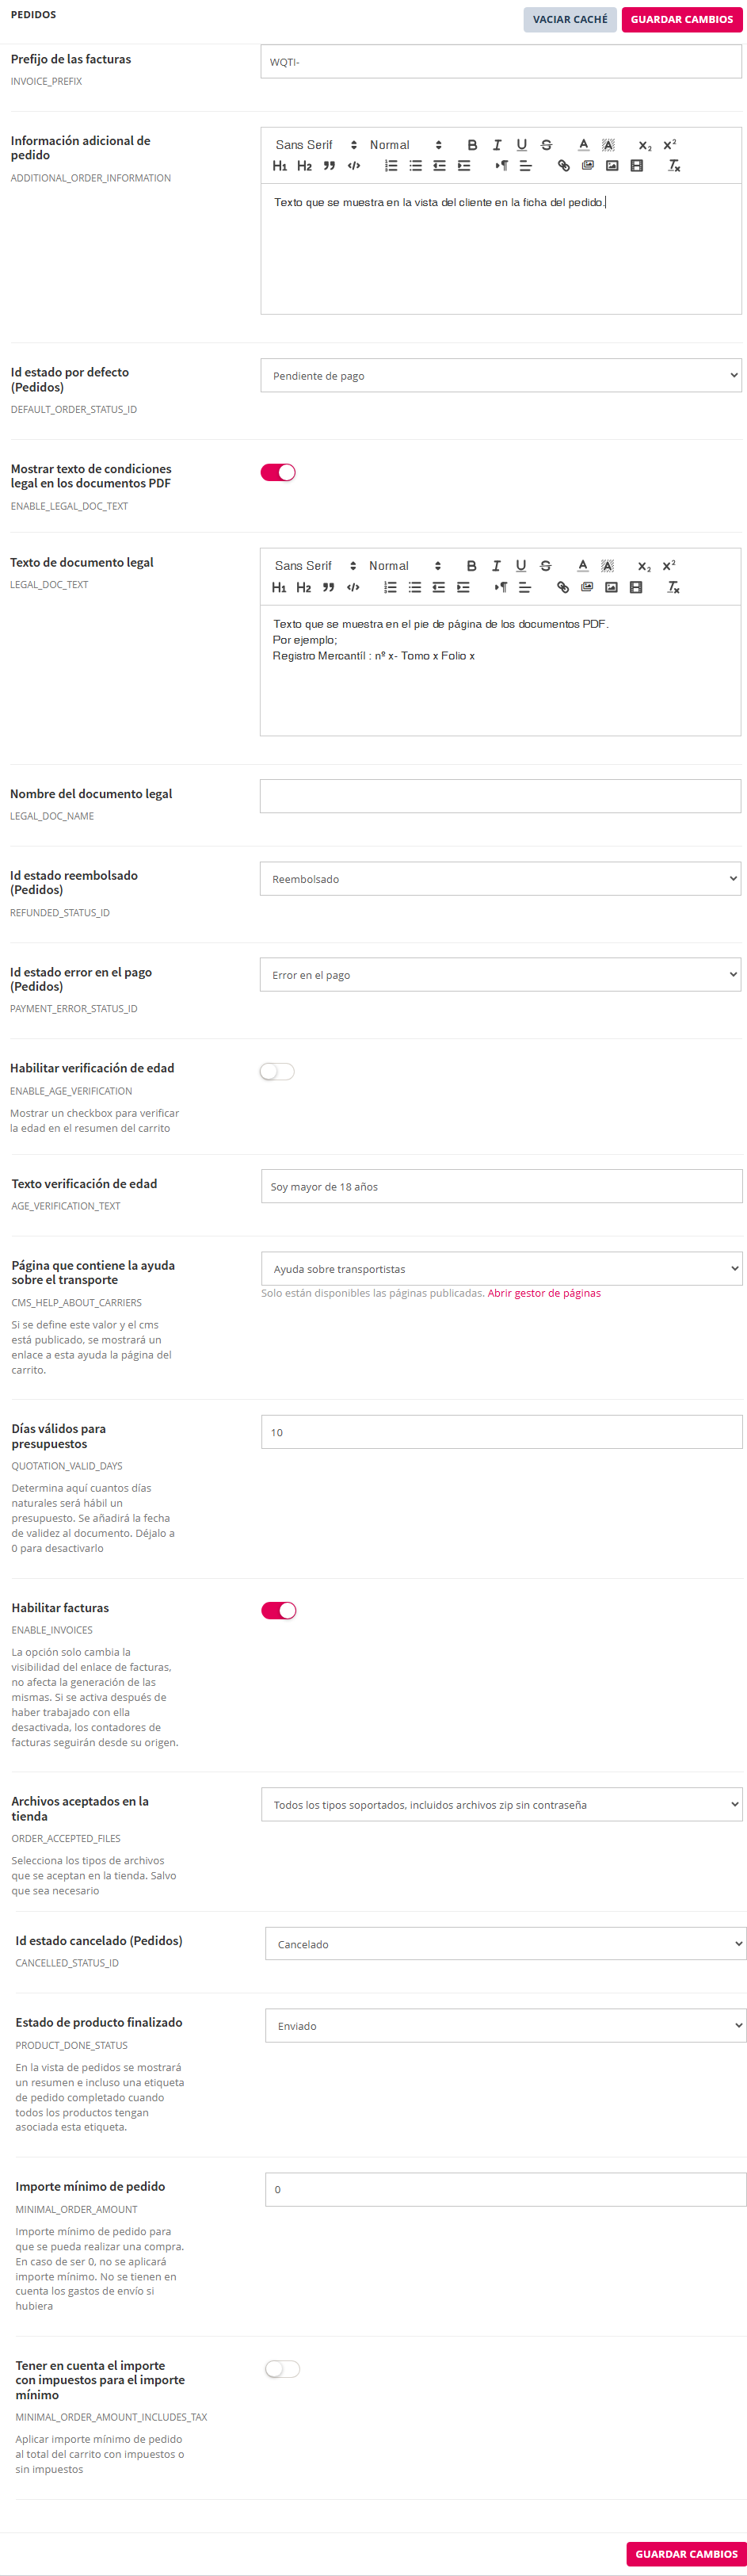The height and width of the screenshot is (2576, 747).
Task: Click Italic icon in legal document text editor
Action: [496, 566]
